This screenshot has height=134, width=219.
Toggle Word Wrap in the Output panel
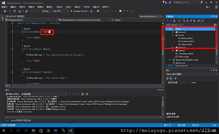coord(87,94)
